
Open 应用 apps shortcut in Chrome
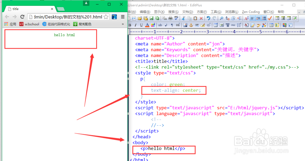[10, 24]
